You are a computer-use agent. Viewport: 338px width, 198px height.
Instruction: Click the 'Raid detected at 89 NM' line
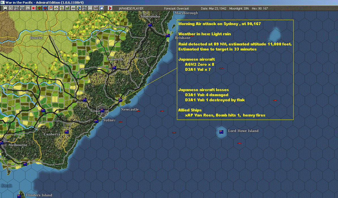click(235, 44)
